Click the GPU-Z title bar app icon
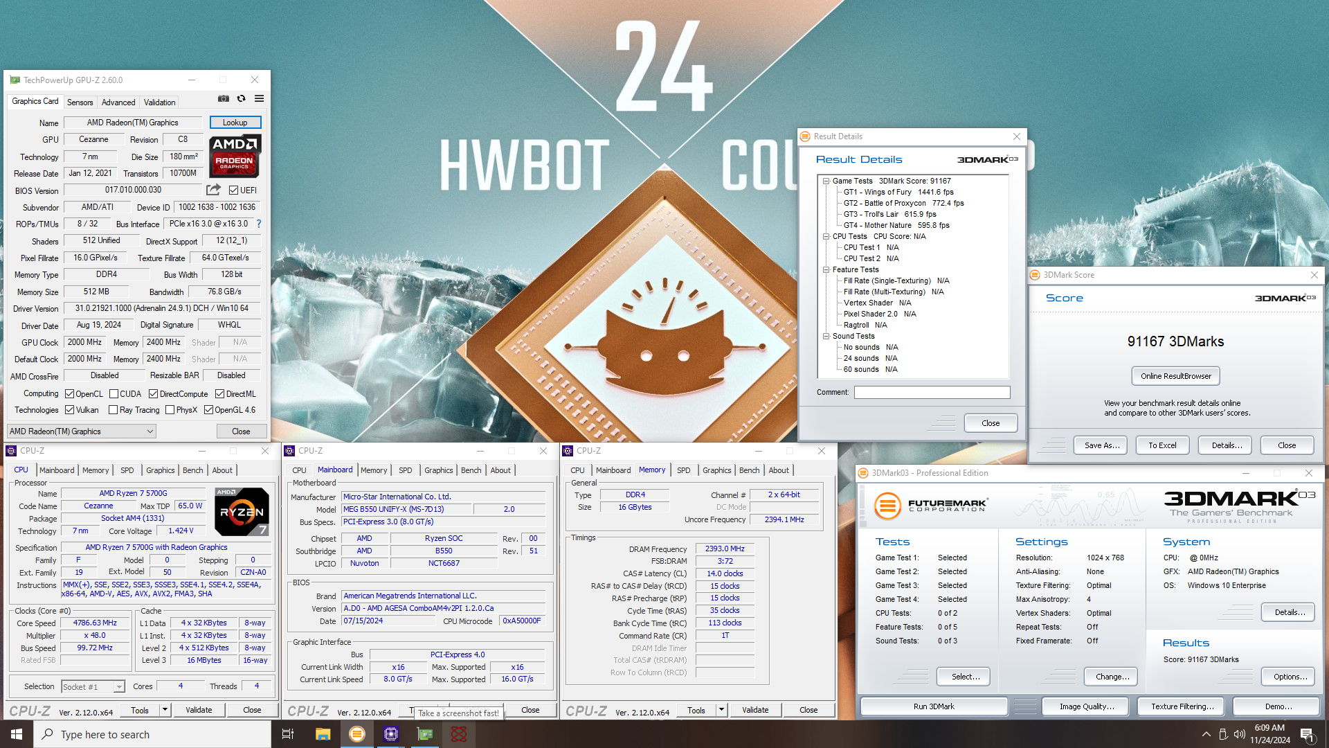This screenshot has height=748, width=1329. [x=15, y=80]
